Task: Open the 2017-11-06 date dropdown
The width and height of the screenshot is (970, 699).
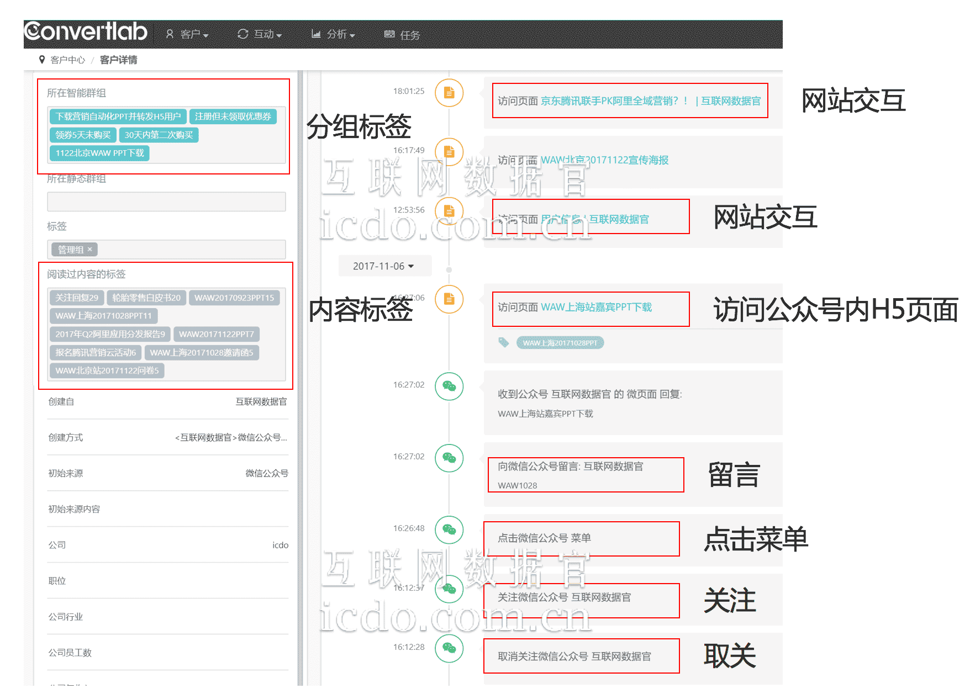Action: click(384, 266)
